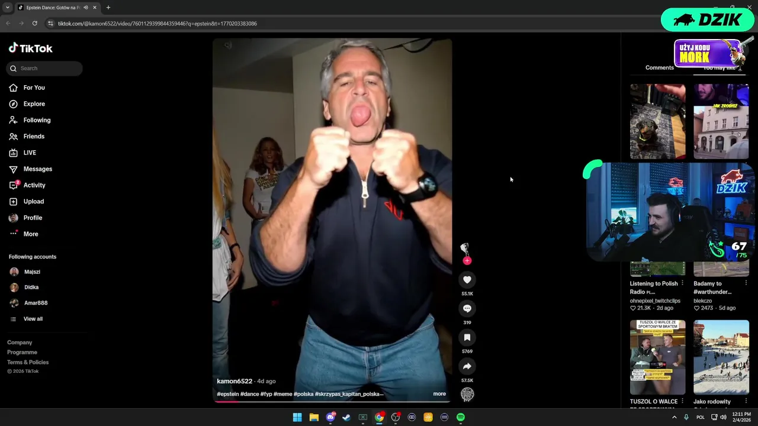Expand the caption with more
Image resolution: width=758 pixels, height=426 pixels.
pyautogui.click(x=439, y=394)
